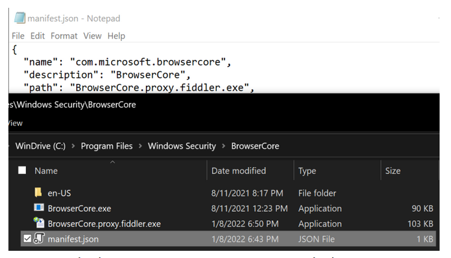Click the BrowserCore.exe application icon
Screen dimensions: 451x258
click(x=38, y=209)
